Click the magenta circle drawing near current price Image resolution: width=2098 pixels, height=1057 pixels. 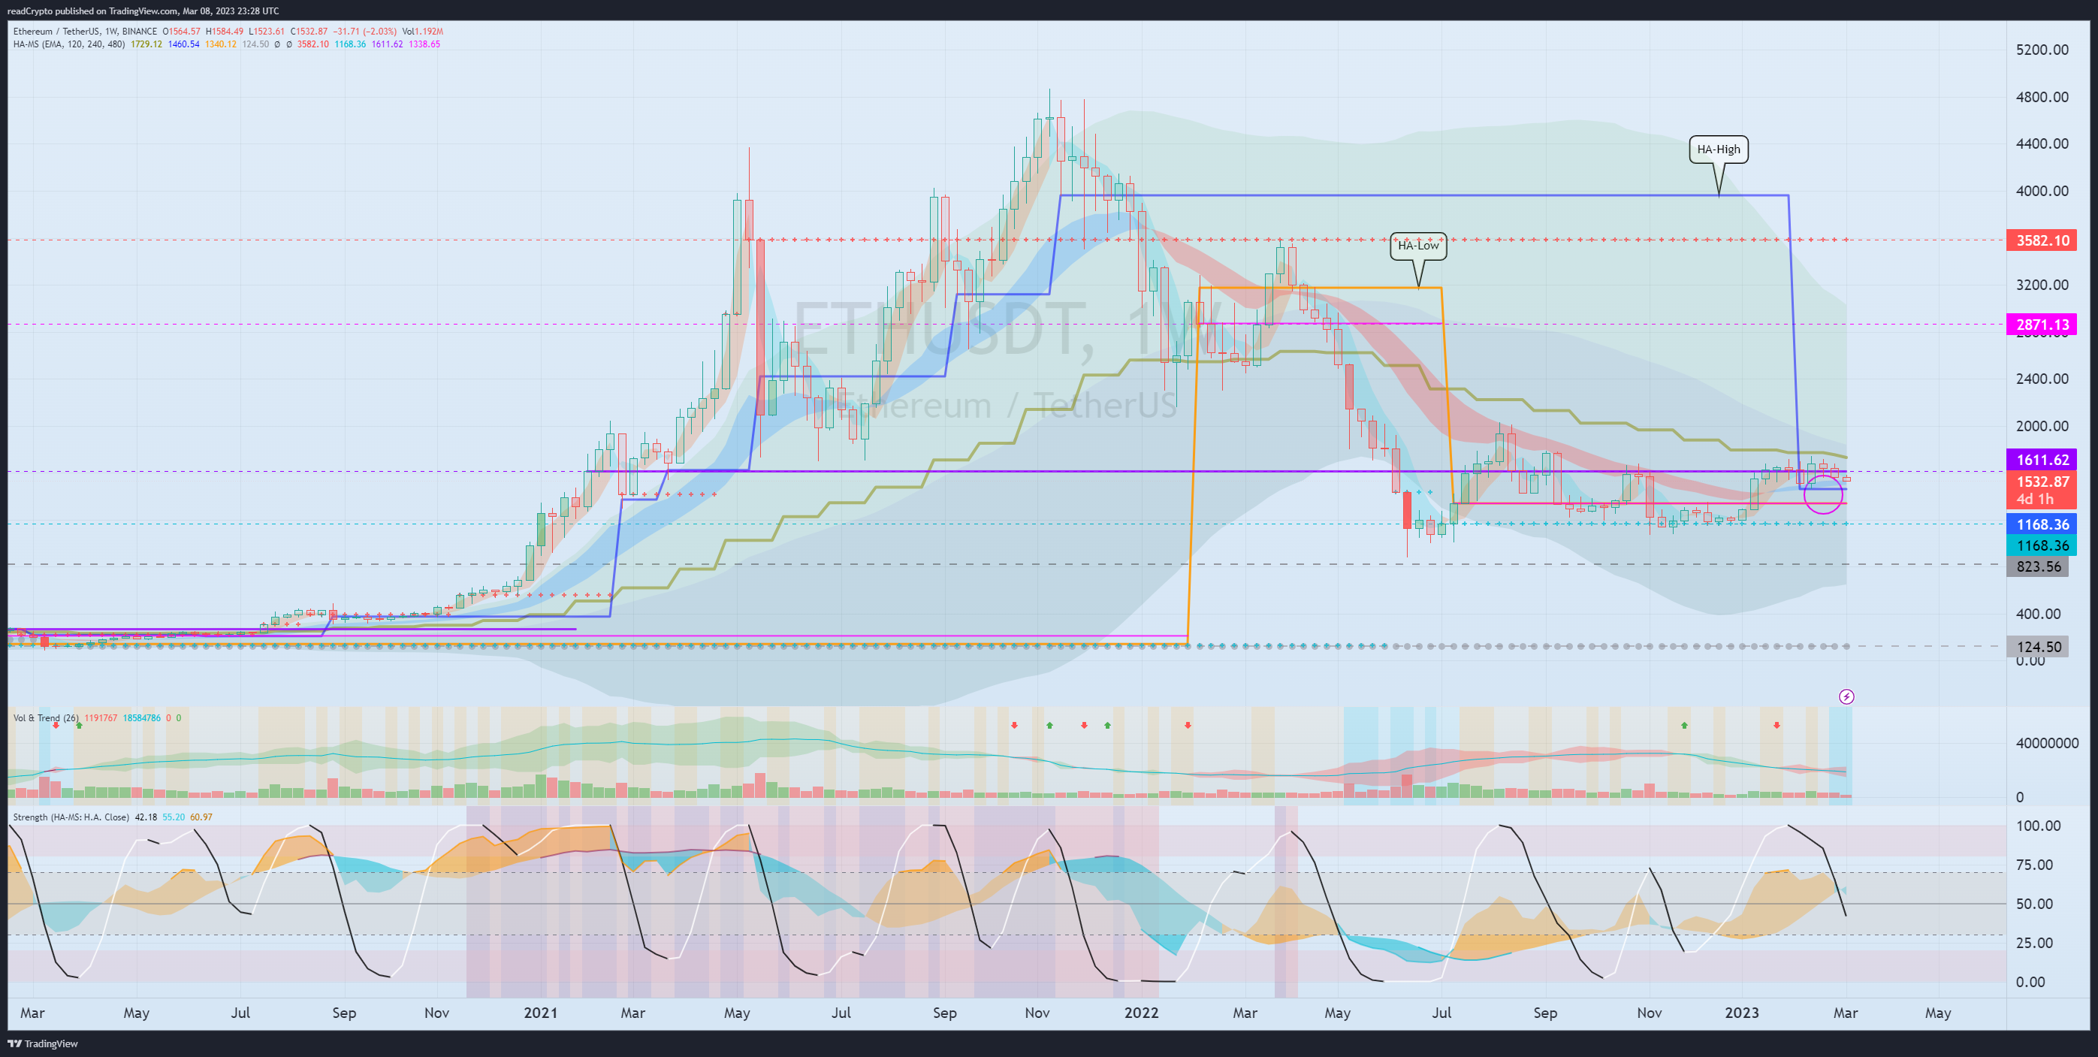1824,494
